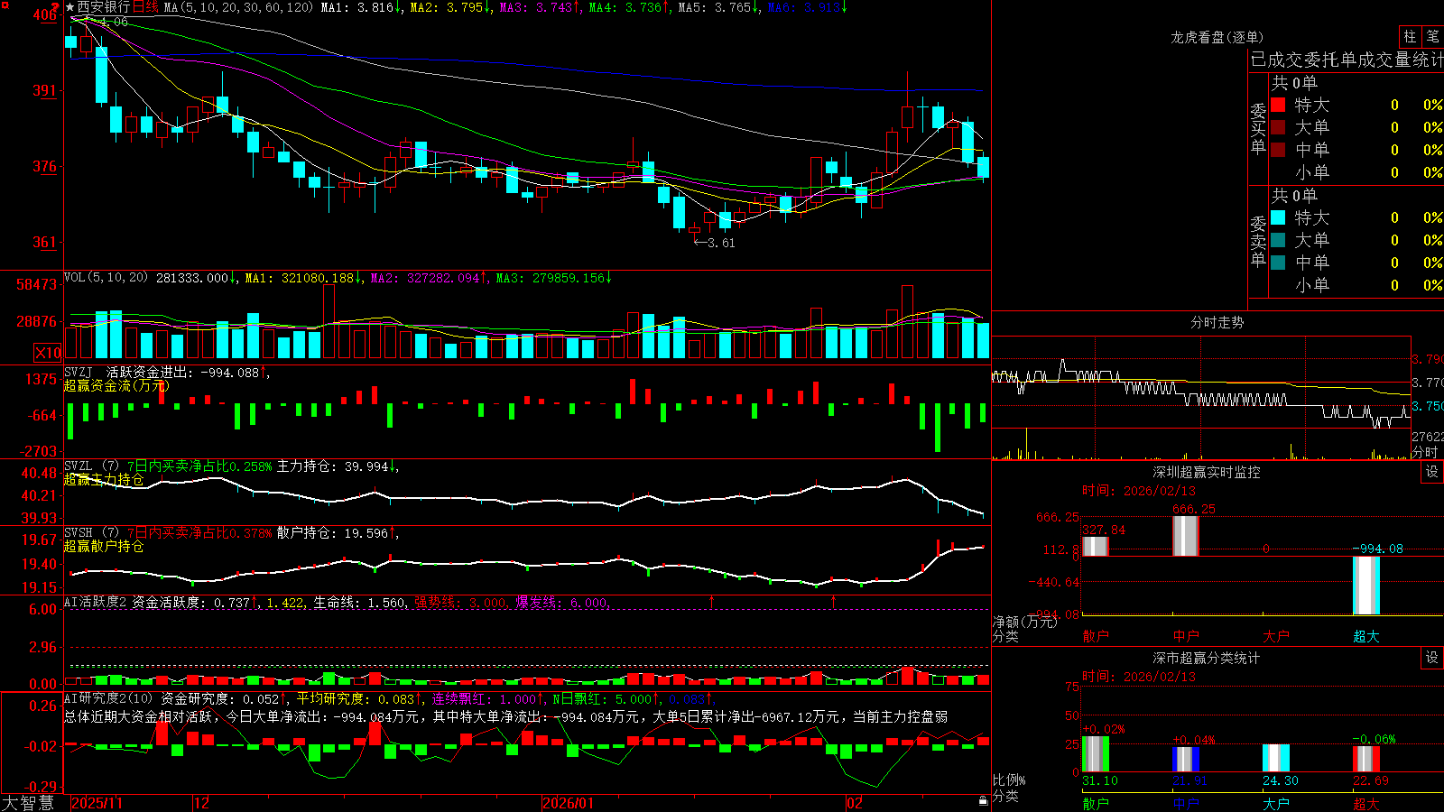Click the 超赢主力持仓 legend text
Viewport: 1444px width, 812px height.
(x=104, y=479)
